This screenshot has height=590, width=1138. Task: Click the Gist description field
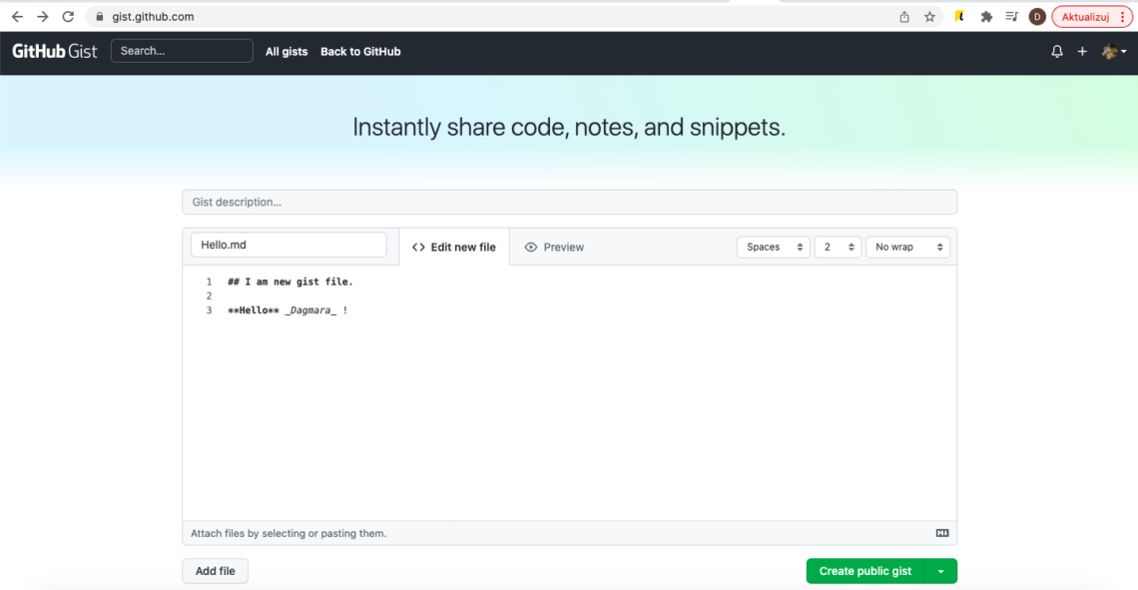[x=569, y=202]
